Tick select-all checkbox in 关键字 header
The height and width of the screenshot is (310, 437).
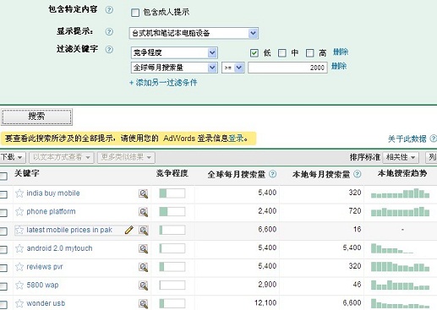[x=3, y=177]
